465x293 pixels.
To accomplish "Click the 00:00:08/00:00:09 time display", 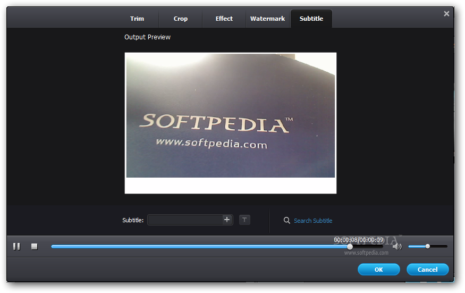I will [x=359, y=240].
